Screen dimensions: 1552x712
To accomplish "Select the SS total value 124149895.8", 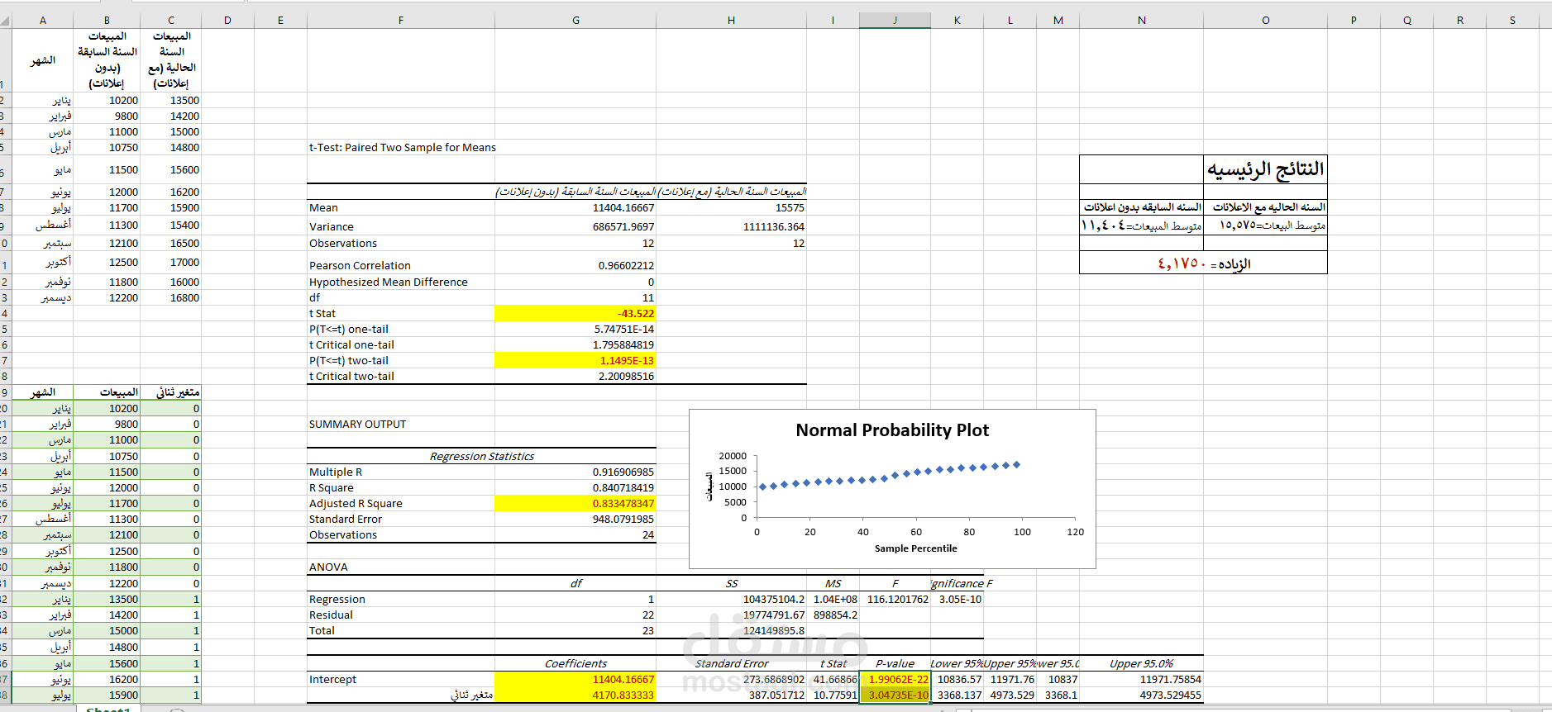I will pos(731,631).
